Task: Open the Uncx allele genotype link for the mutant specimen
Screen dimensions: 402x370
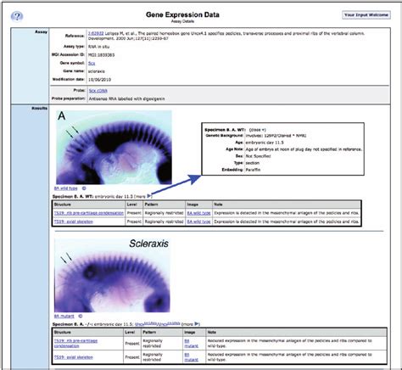Action: (x=158, y=323)
